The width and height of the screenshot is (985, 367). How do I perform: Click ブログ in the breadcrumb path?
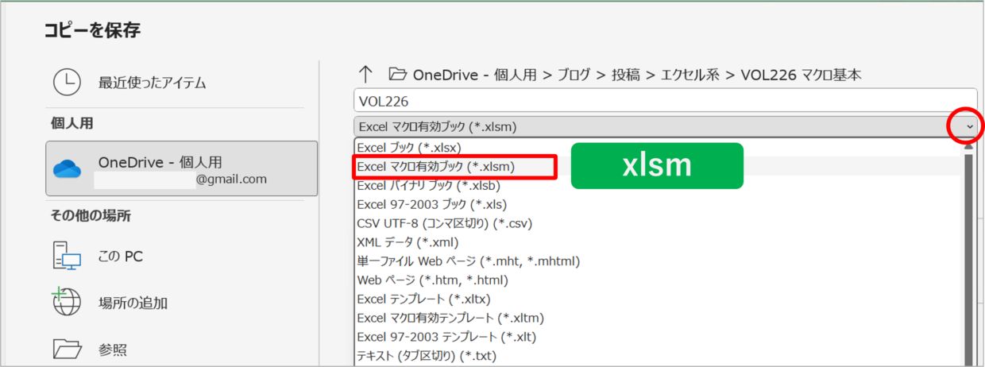[x=574, y=75]
